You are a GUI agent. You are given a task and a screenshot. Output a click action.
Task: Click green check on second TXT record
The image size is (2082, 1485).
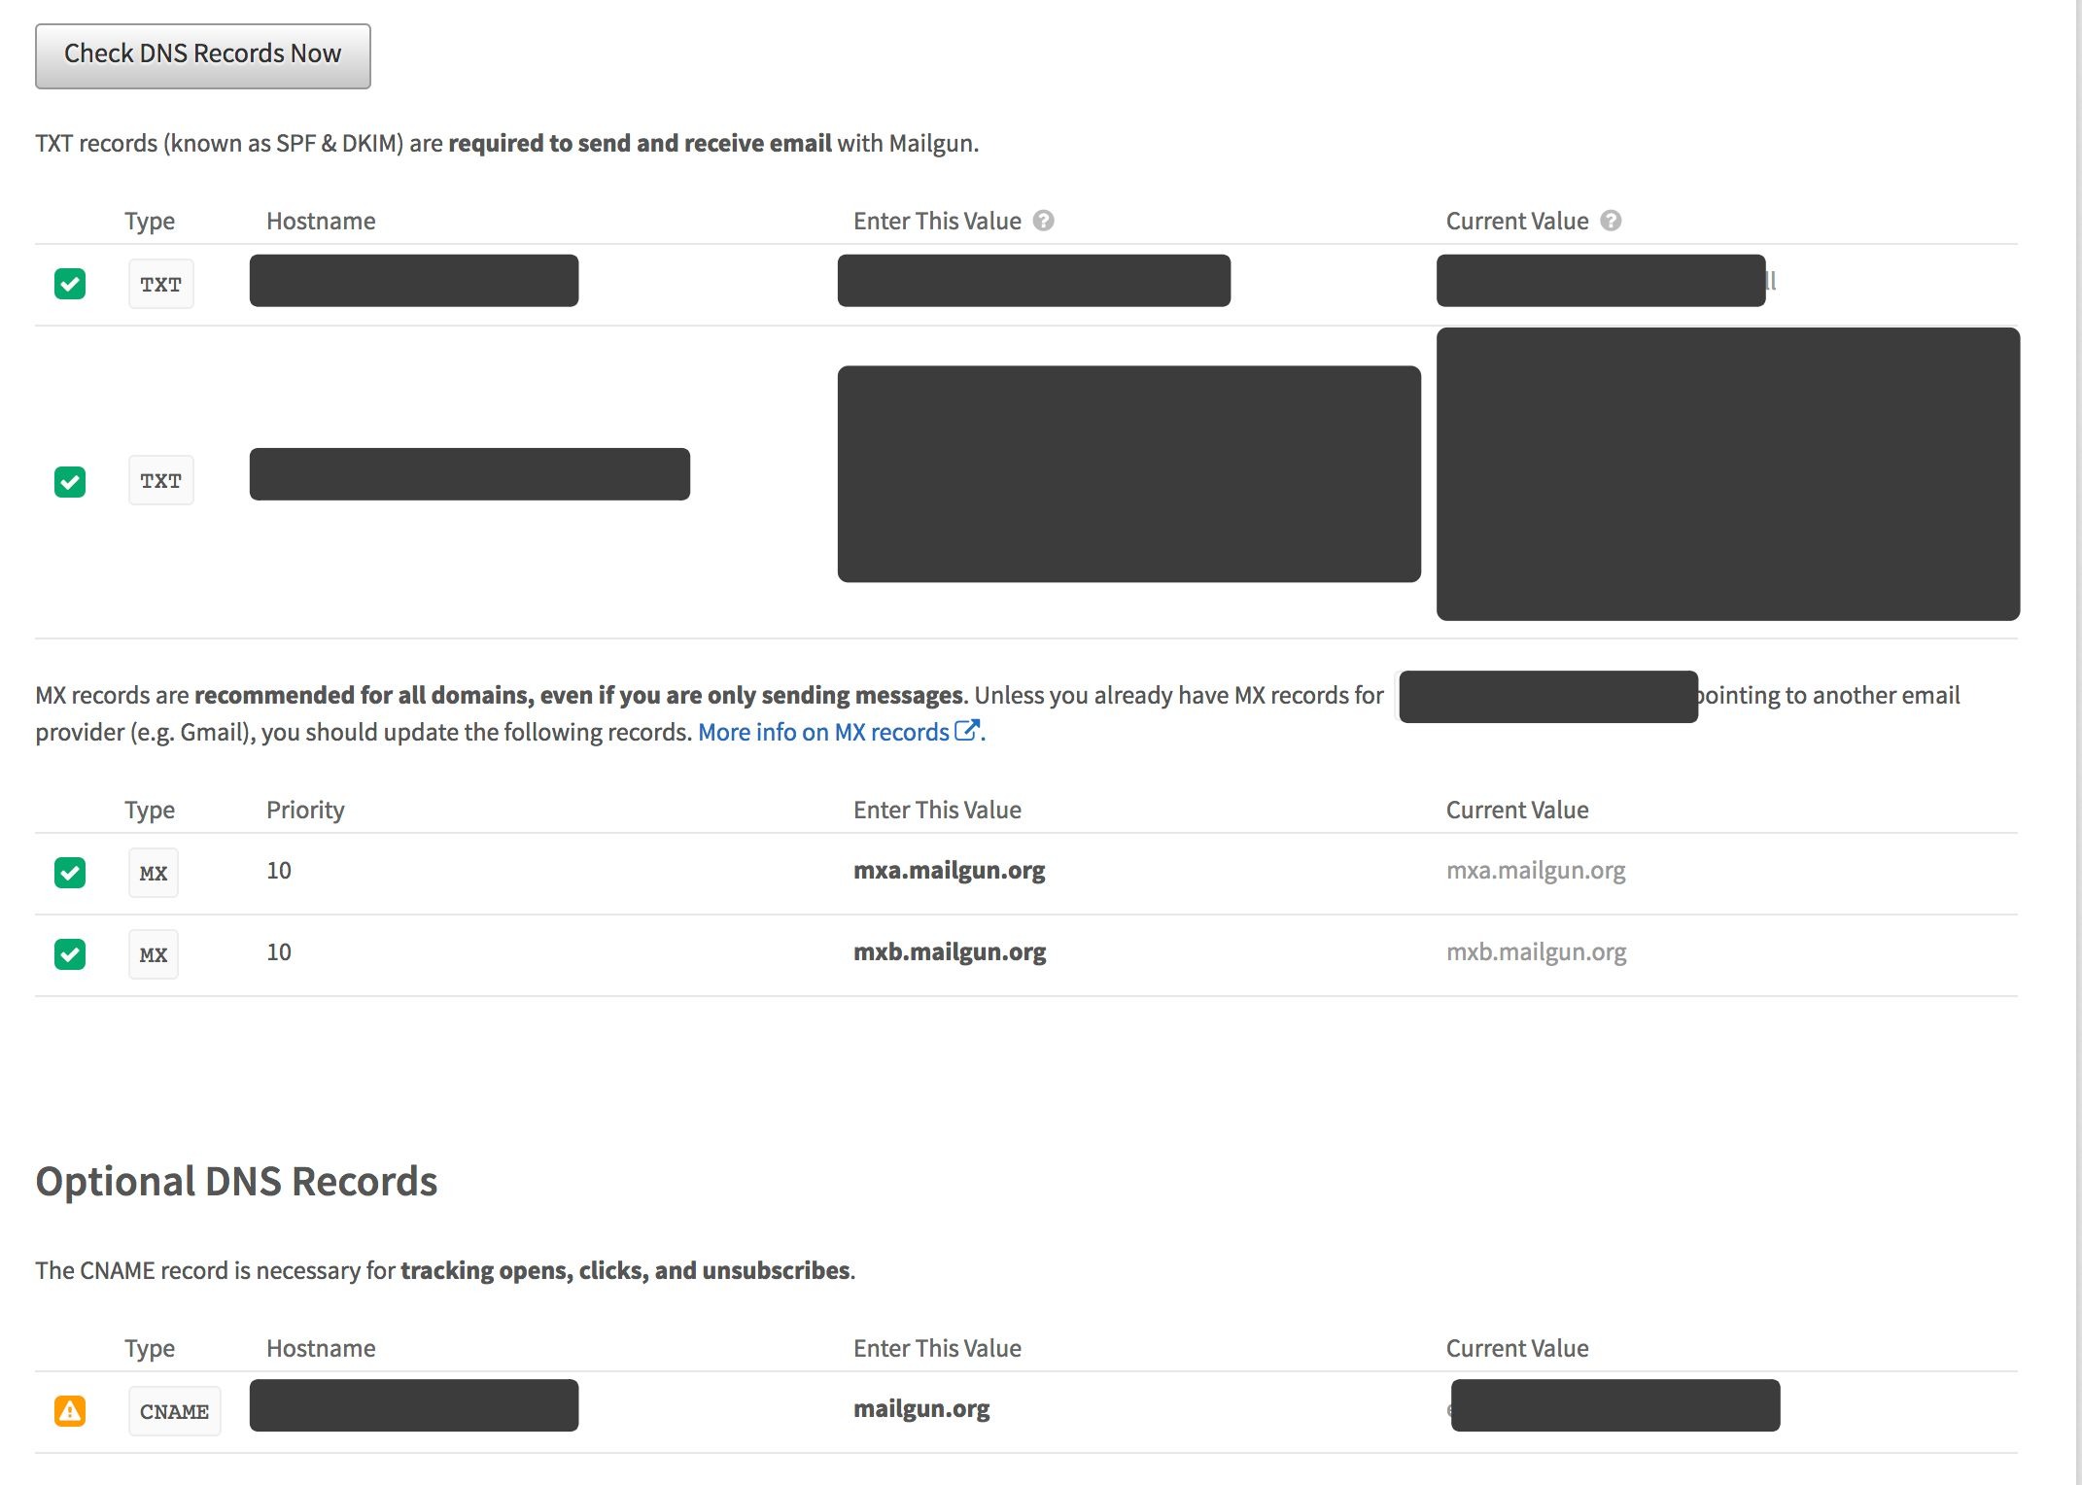coord(70,481)
